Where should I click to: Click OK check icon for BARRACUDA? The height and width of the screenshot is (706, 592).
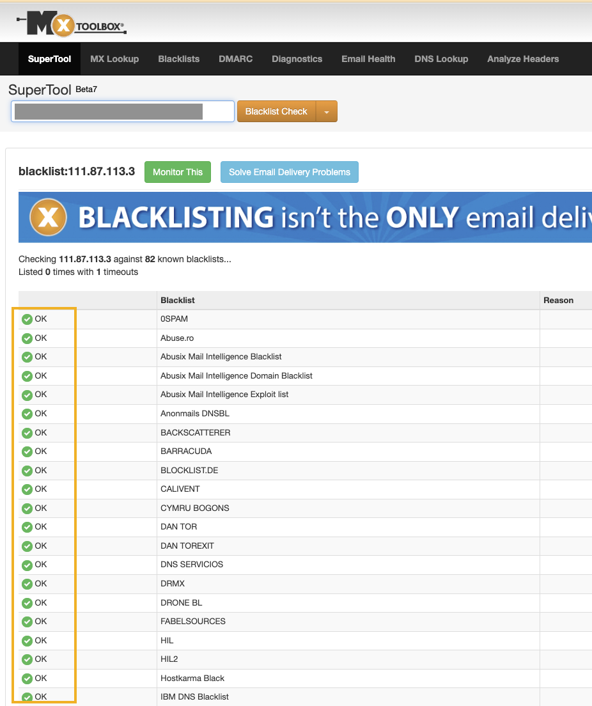point(27,451)
